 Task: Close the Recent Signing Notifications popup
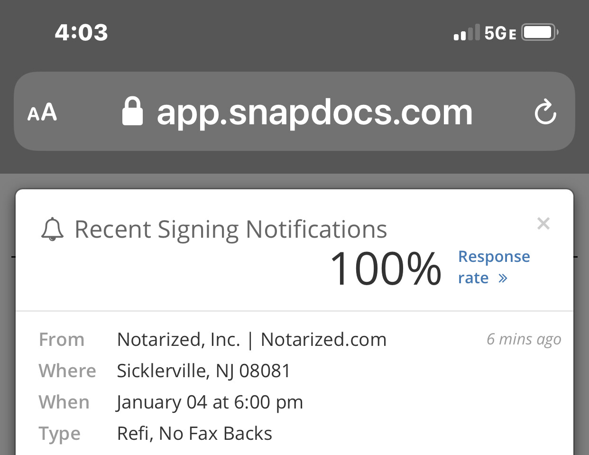543,223
